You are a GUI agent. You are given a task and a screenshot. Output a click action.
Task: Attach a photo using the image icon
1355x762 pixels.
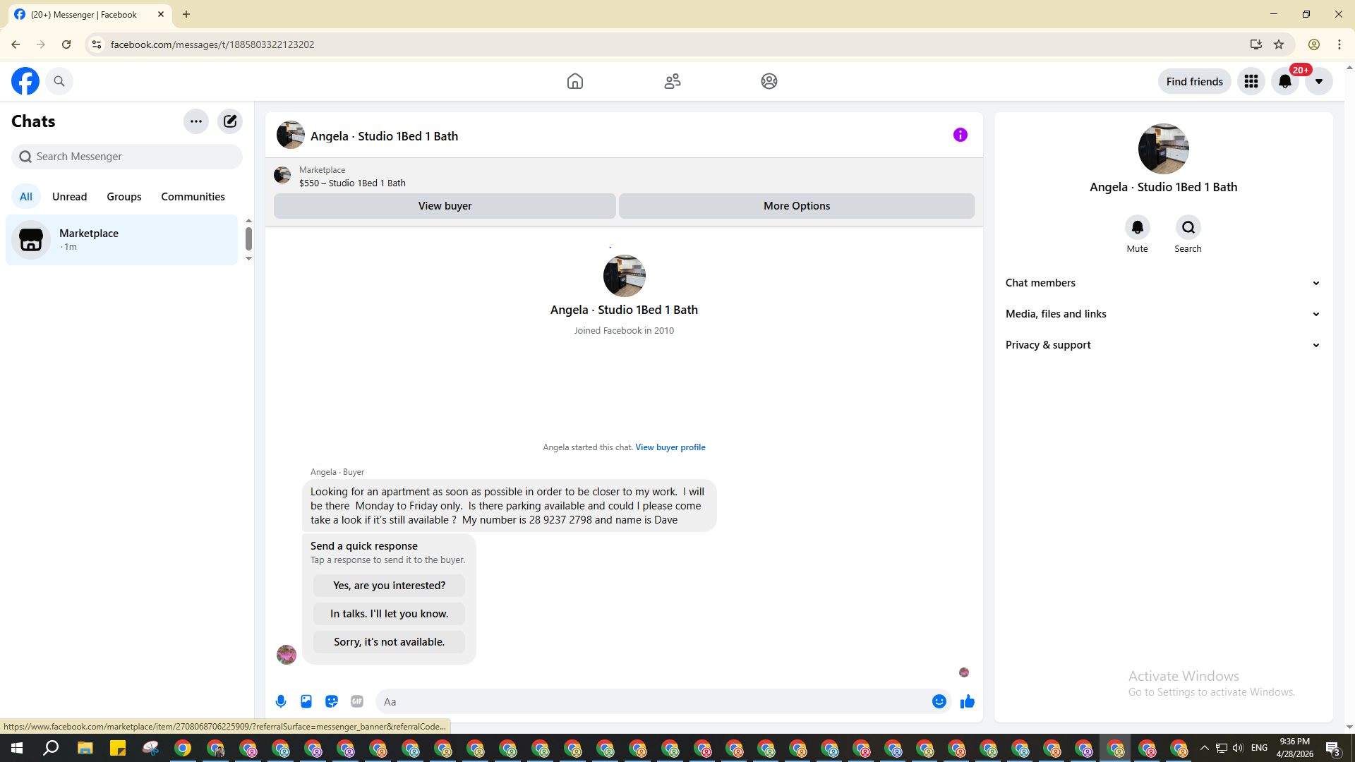(x=306, y=701)
